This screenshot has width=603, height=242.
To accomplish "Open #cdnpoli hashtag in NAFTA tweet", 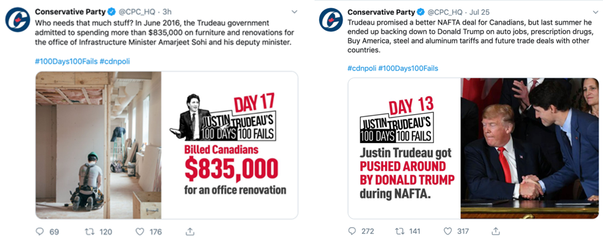I will [x=362, y=68].
